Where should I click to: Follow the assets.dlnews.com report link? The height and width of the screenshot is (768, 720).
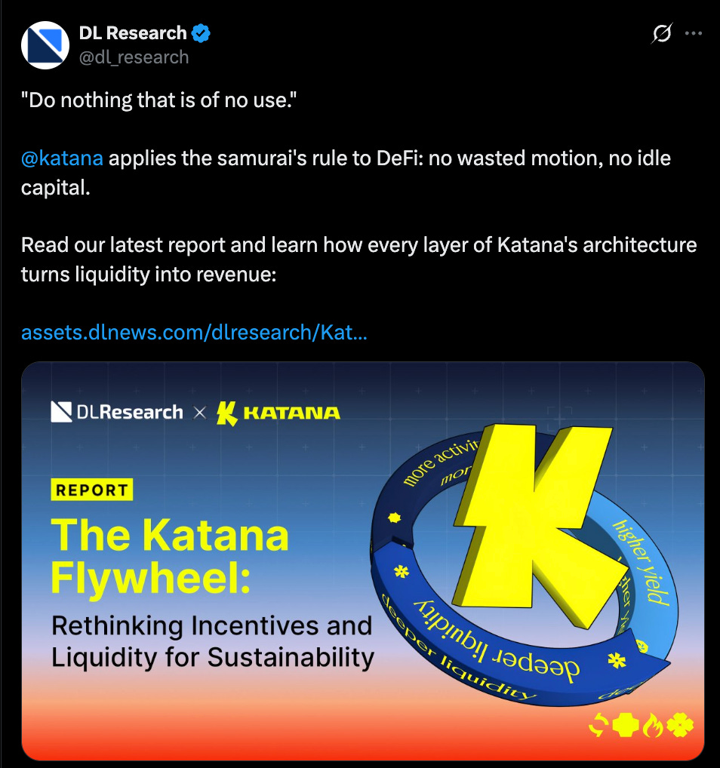(x=194, y=332)
